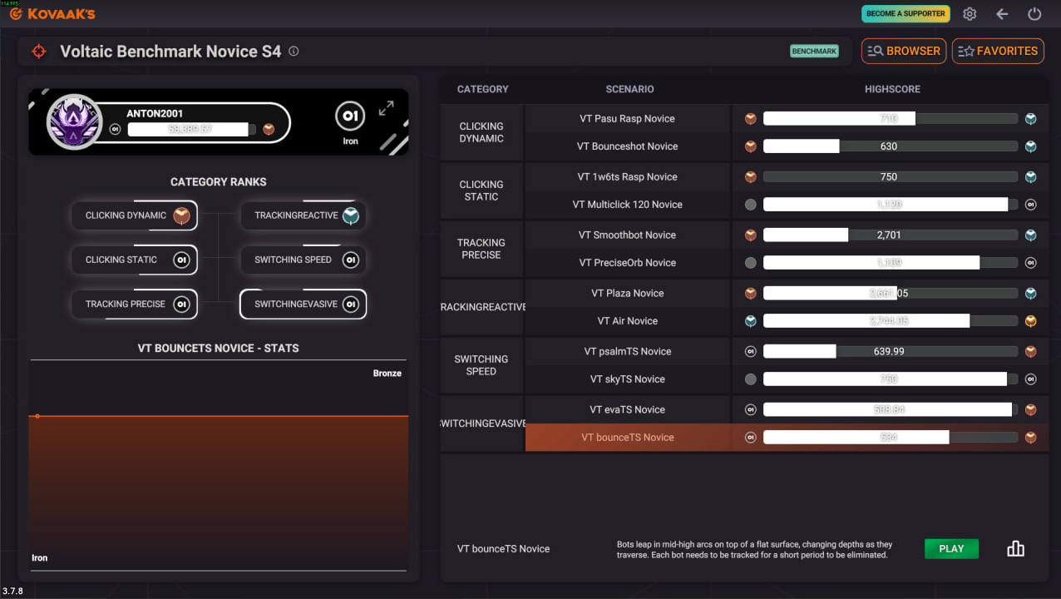Click the ANTON2001 username
Image resolution: width=1061 pixels, height=599 pixels.
155,114
